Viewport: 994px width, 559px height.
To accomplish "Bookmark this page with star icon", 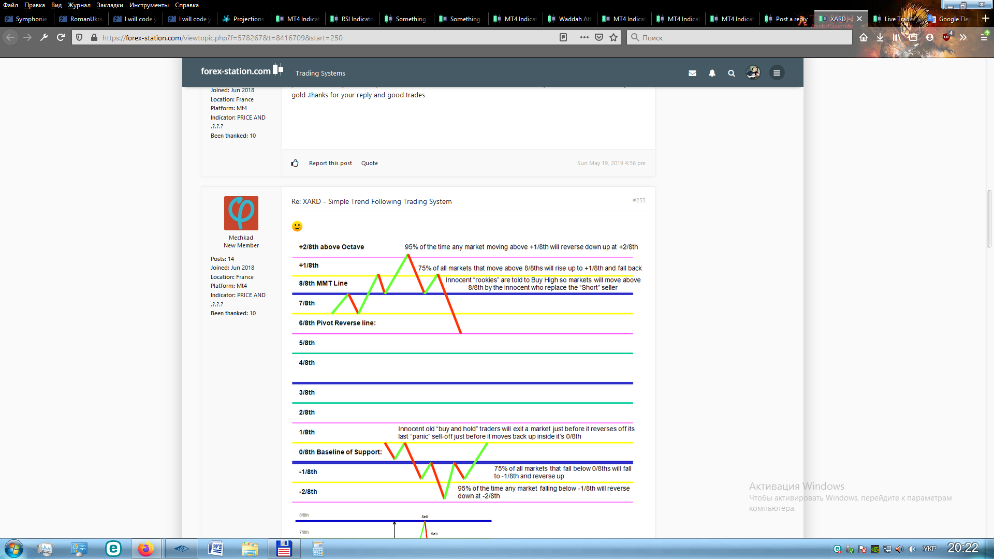I will 613,37.
